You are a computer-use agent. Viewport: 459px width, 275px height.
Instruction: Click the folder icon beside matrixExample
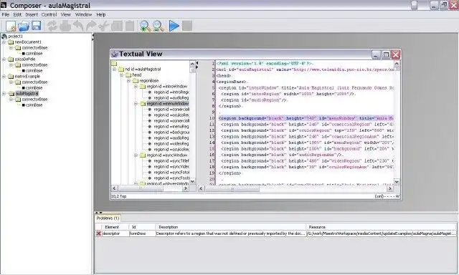coord(11,77)
